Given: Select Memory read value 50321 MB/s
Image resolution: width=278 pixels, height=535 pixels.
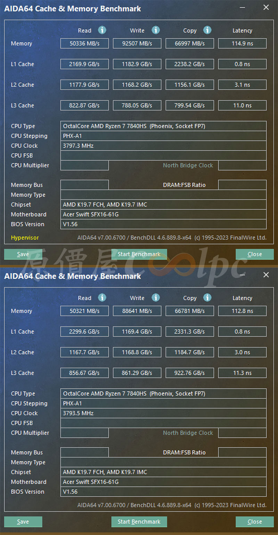Looking at the screenshot, I should pos(84,311).
